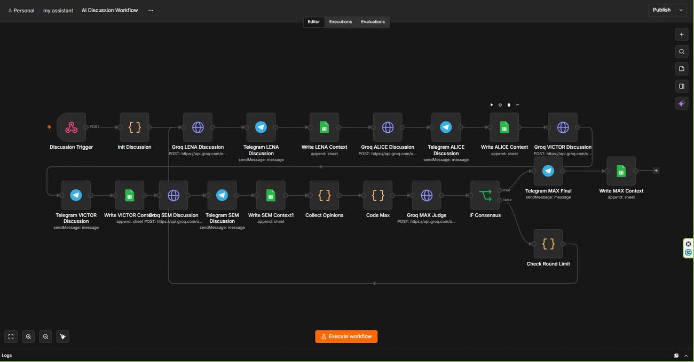Click the Logs panel label
The height and width of the screenshot is (362, 694).
click(6, 356)
